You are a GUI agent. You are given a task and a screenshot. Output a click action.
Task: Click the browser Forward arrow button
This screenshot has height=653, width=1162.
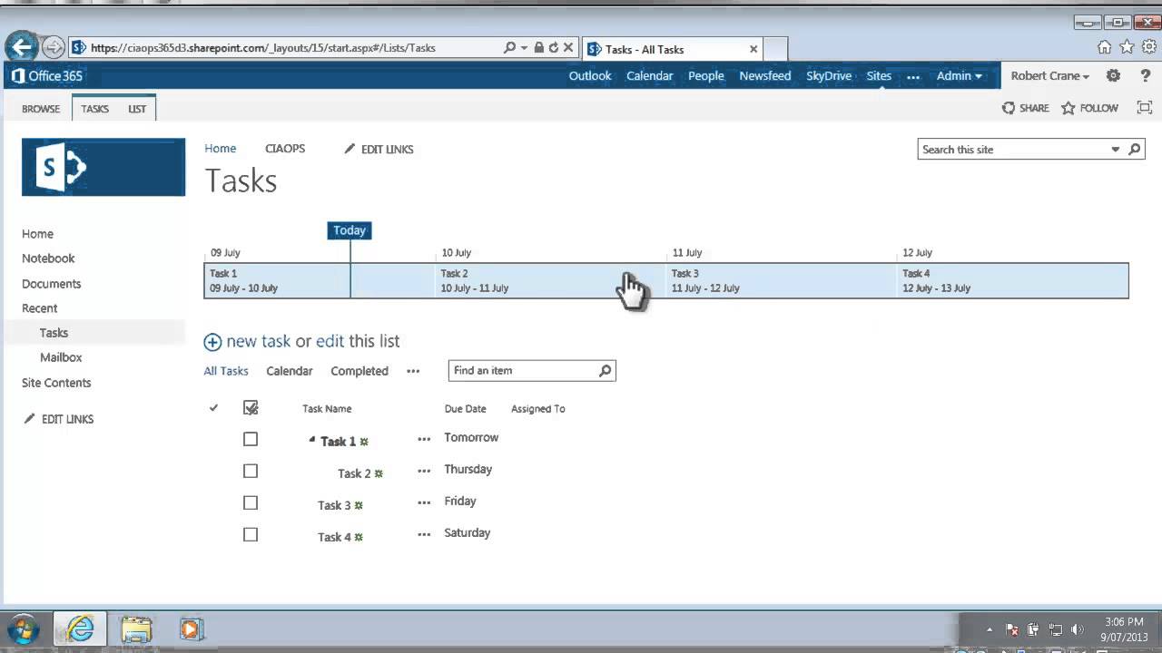pyautogui.click(x=53, y=47)
